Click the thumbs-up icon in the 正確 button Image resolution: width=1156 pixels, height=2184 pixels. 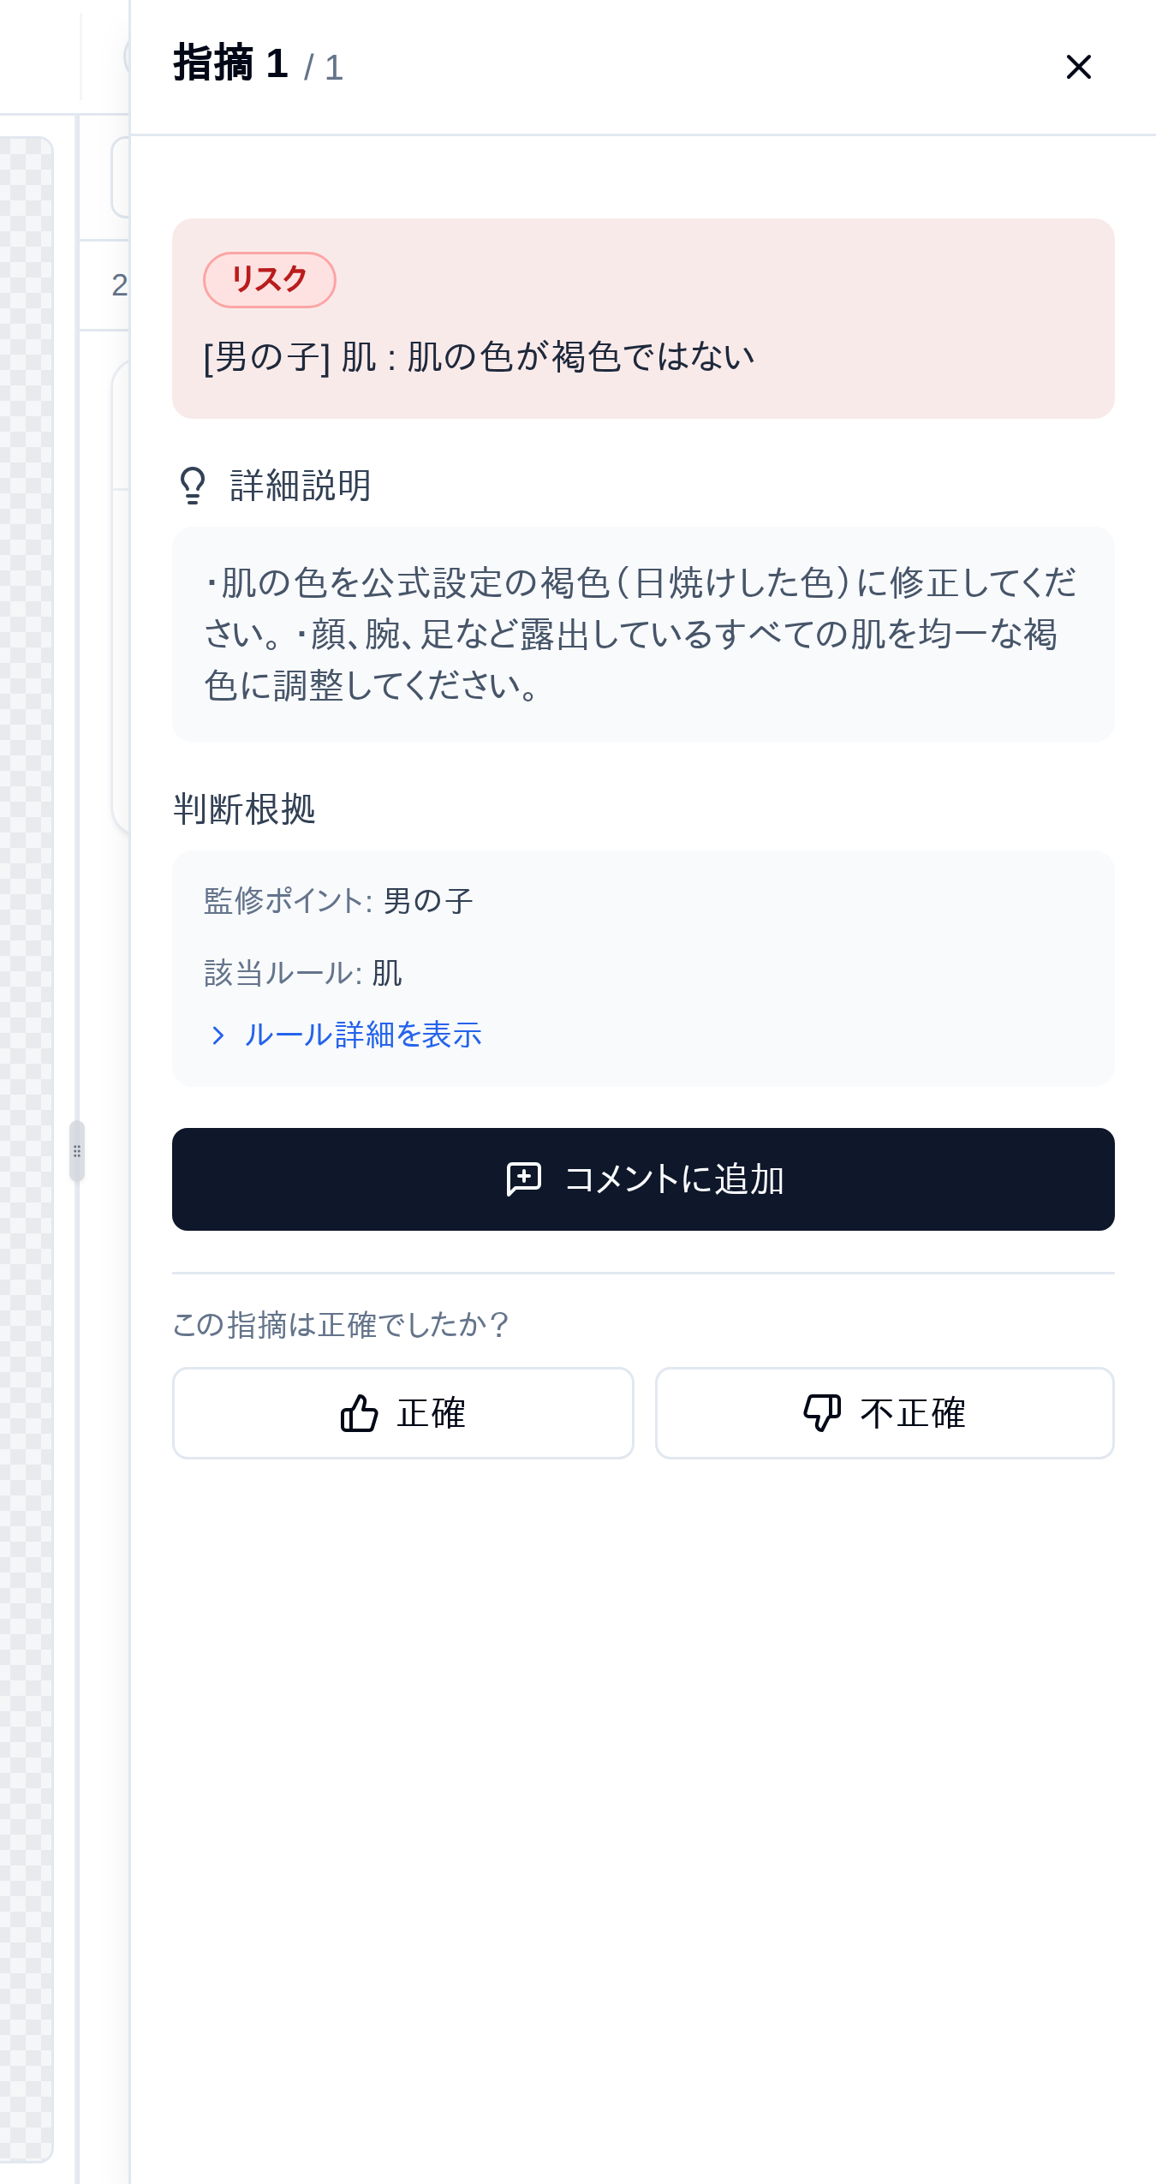(361, 1412)
